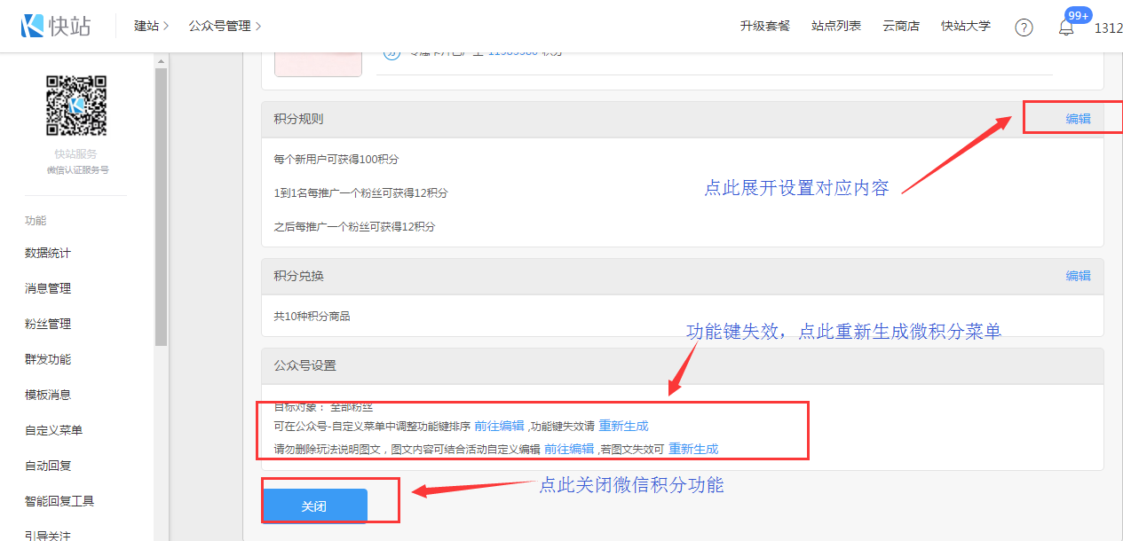
Task: Click 重新生成 for invalid 图文
Action: (693, 449)
